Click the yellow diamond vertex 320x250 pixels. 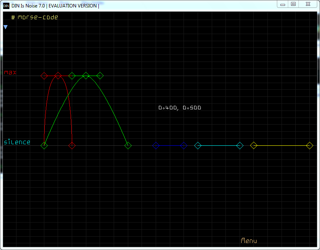pyautogui.click(x=254, y=146)
